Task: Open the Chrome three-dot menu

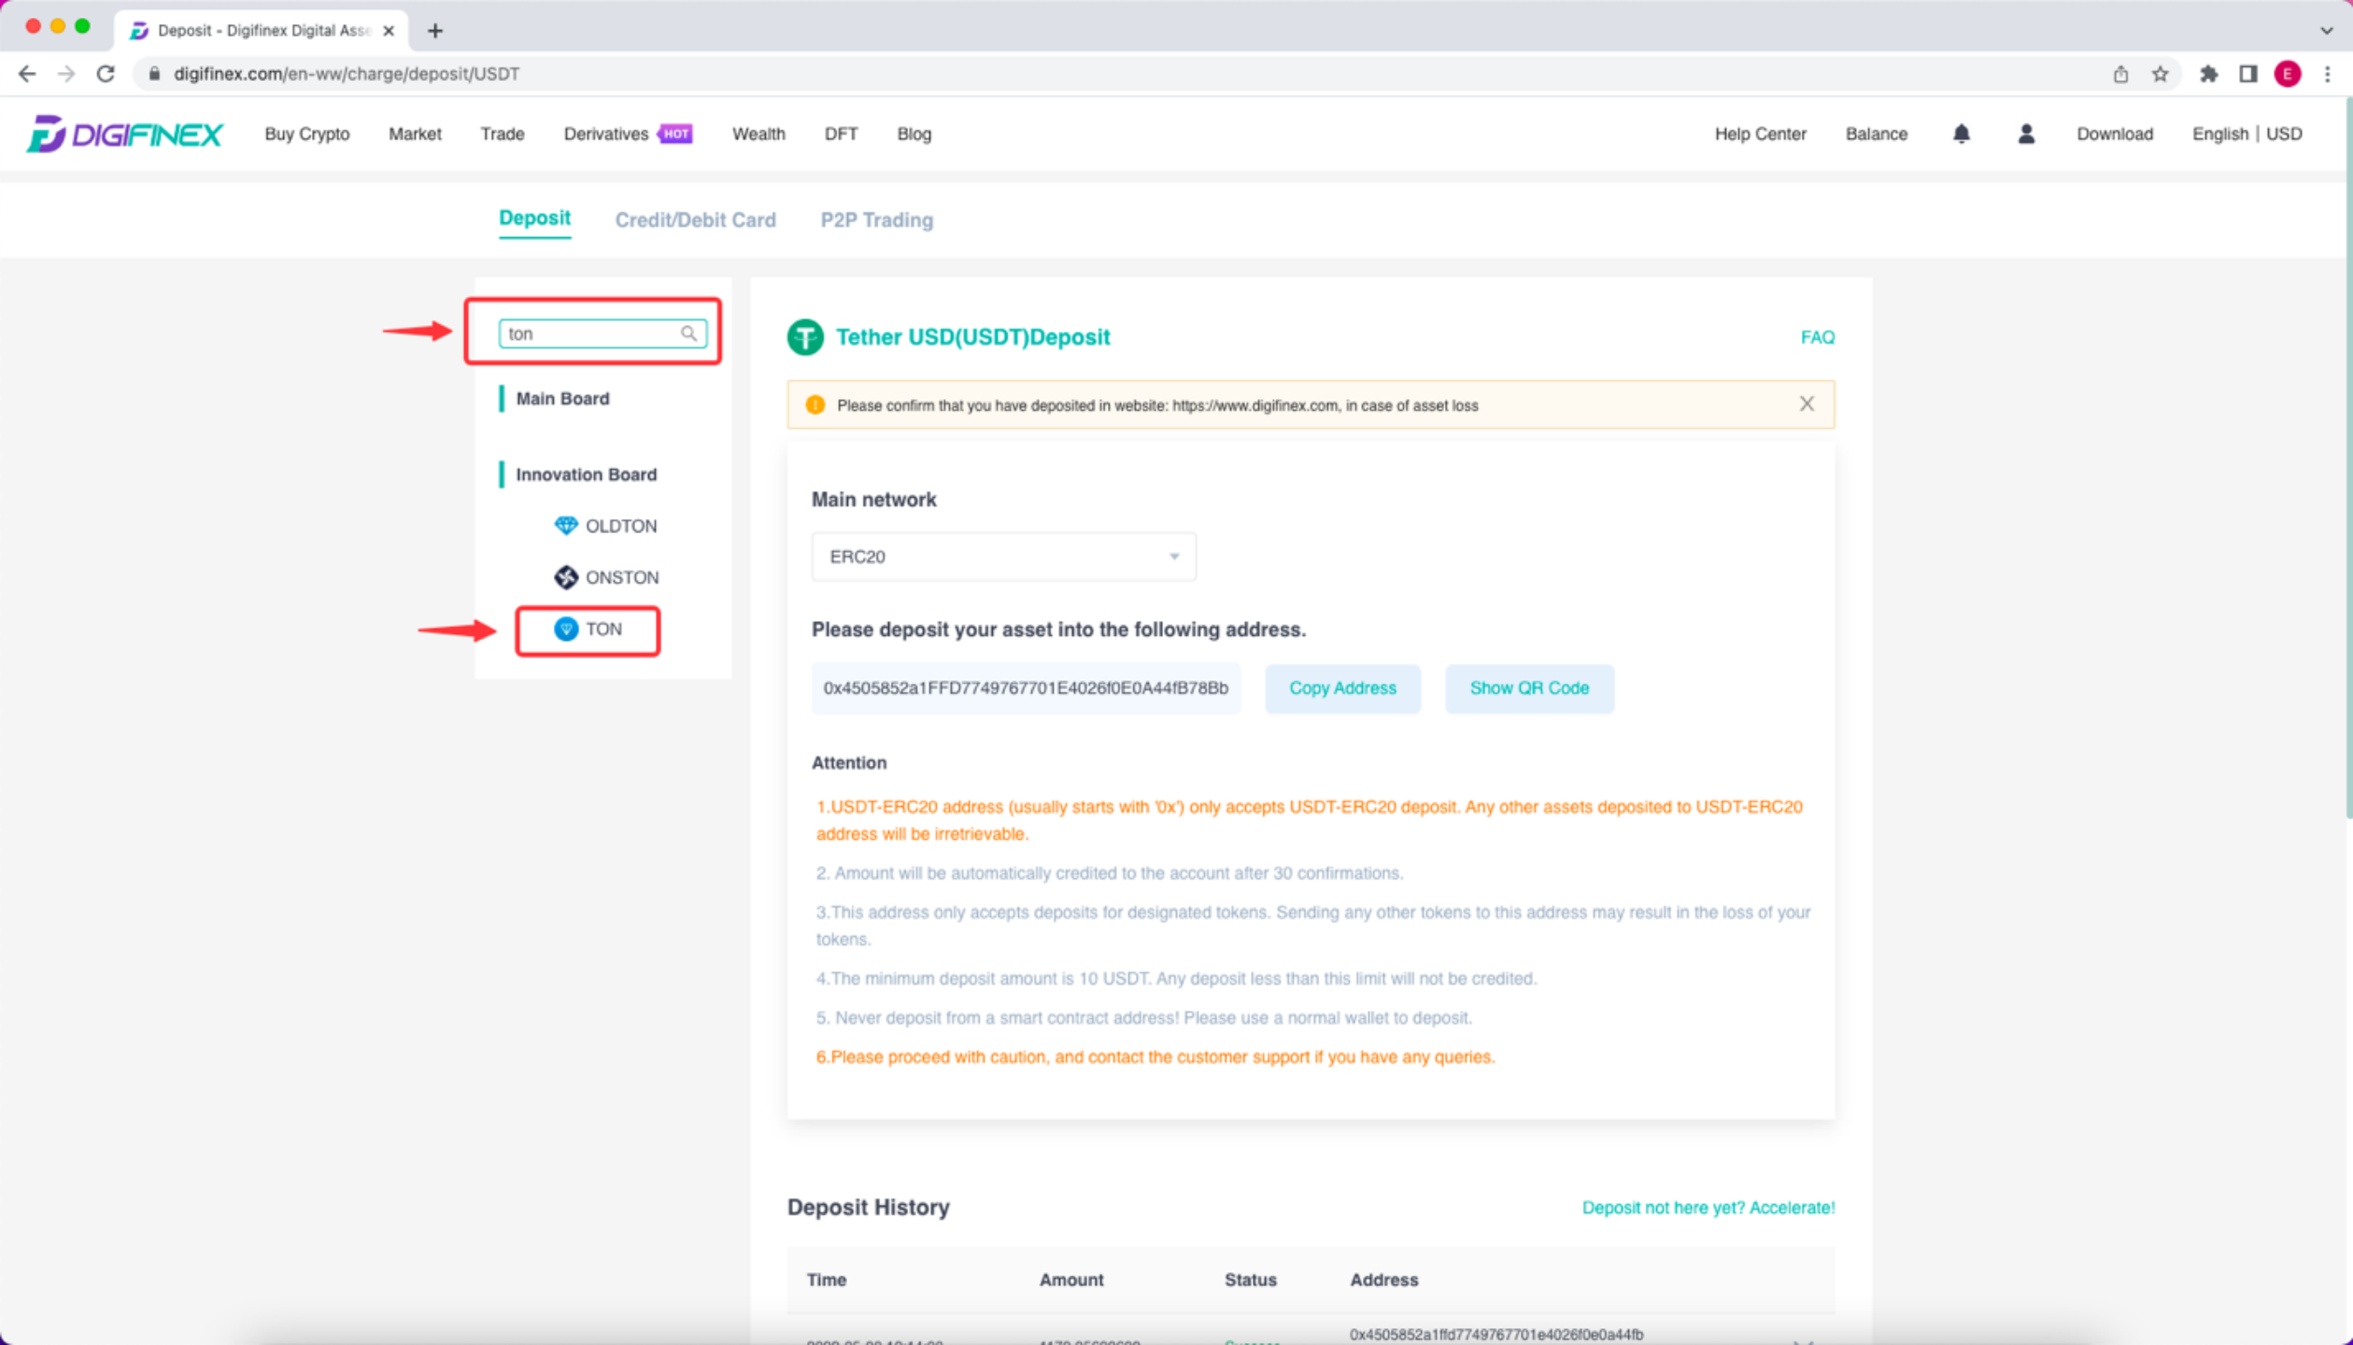Action: 2327,74
